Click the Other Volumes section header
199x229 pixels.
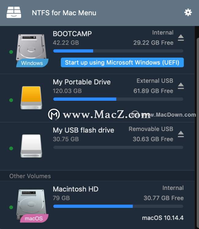click(97, 176)
